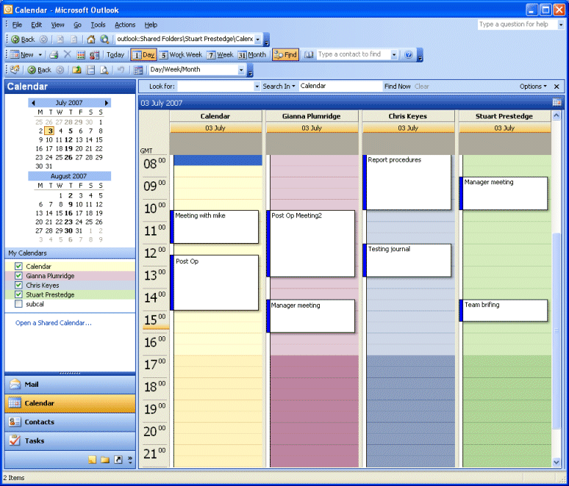This screenshot has width=569, height=486.
Task: Uncheck the Stuart Prestedge calendar checkbox
Action: 18,294
